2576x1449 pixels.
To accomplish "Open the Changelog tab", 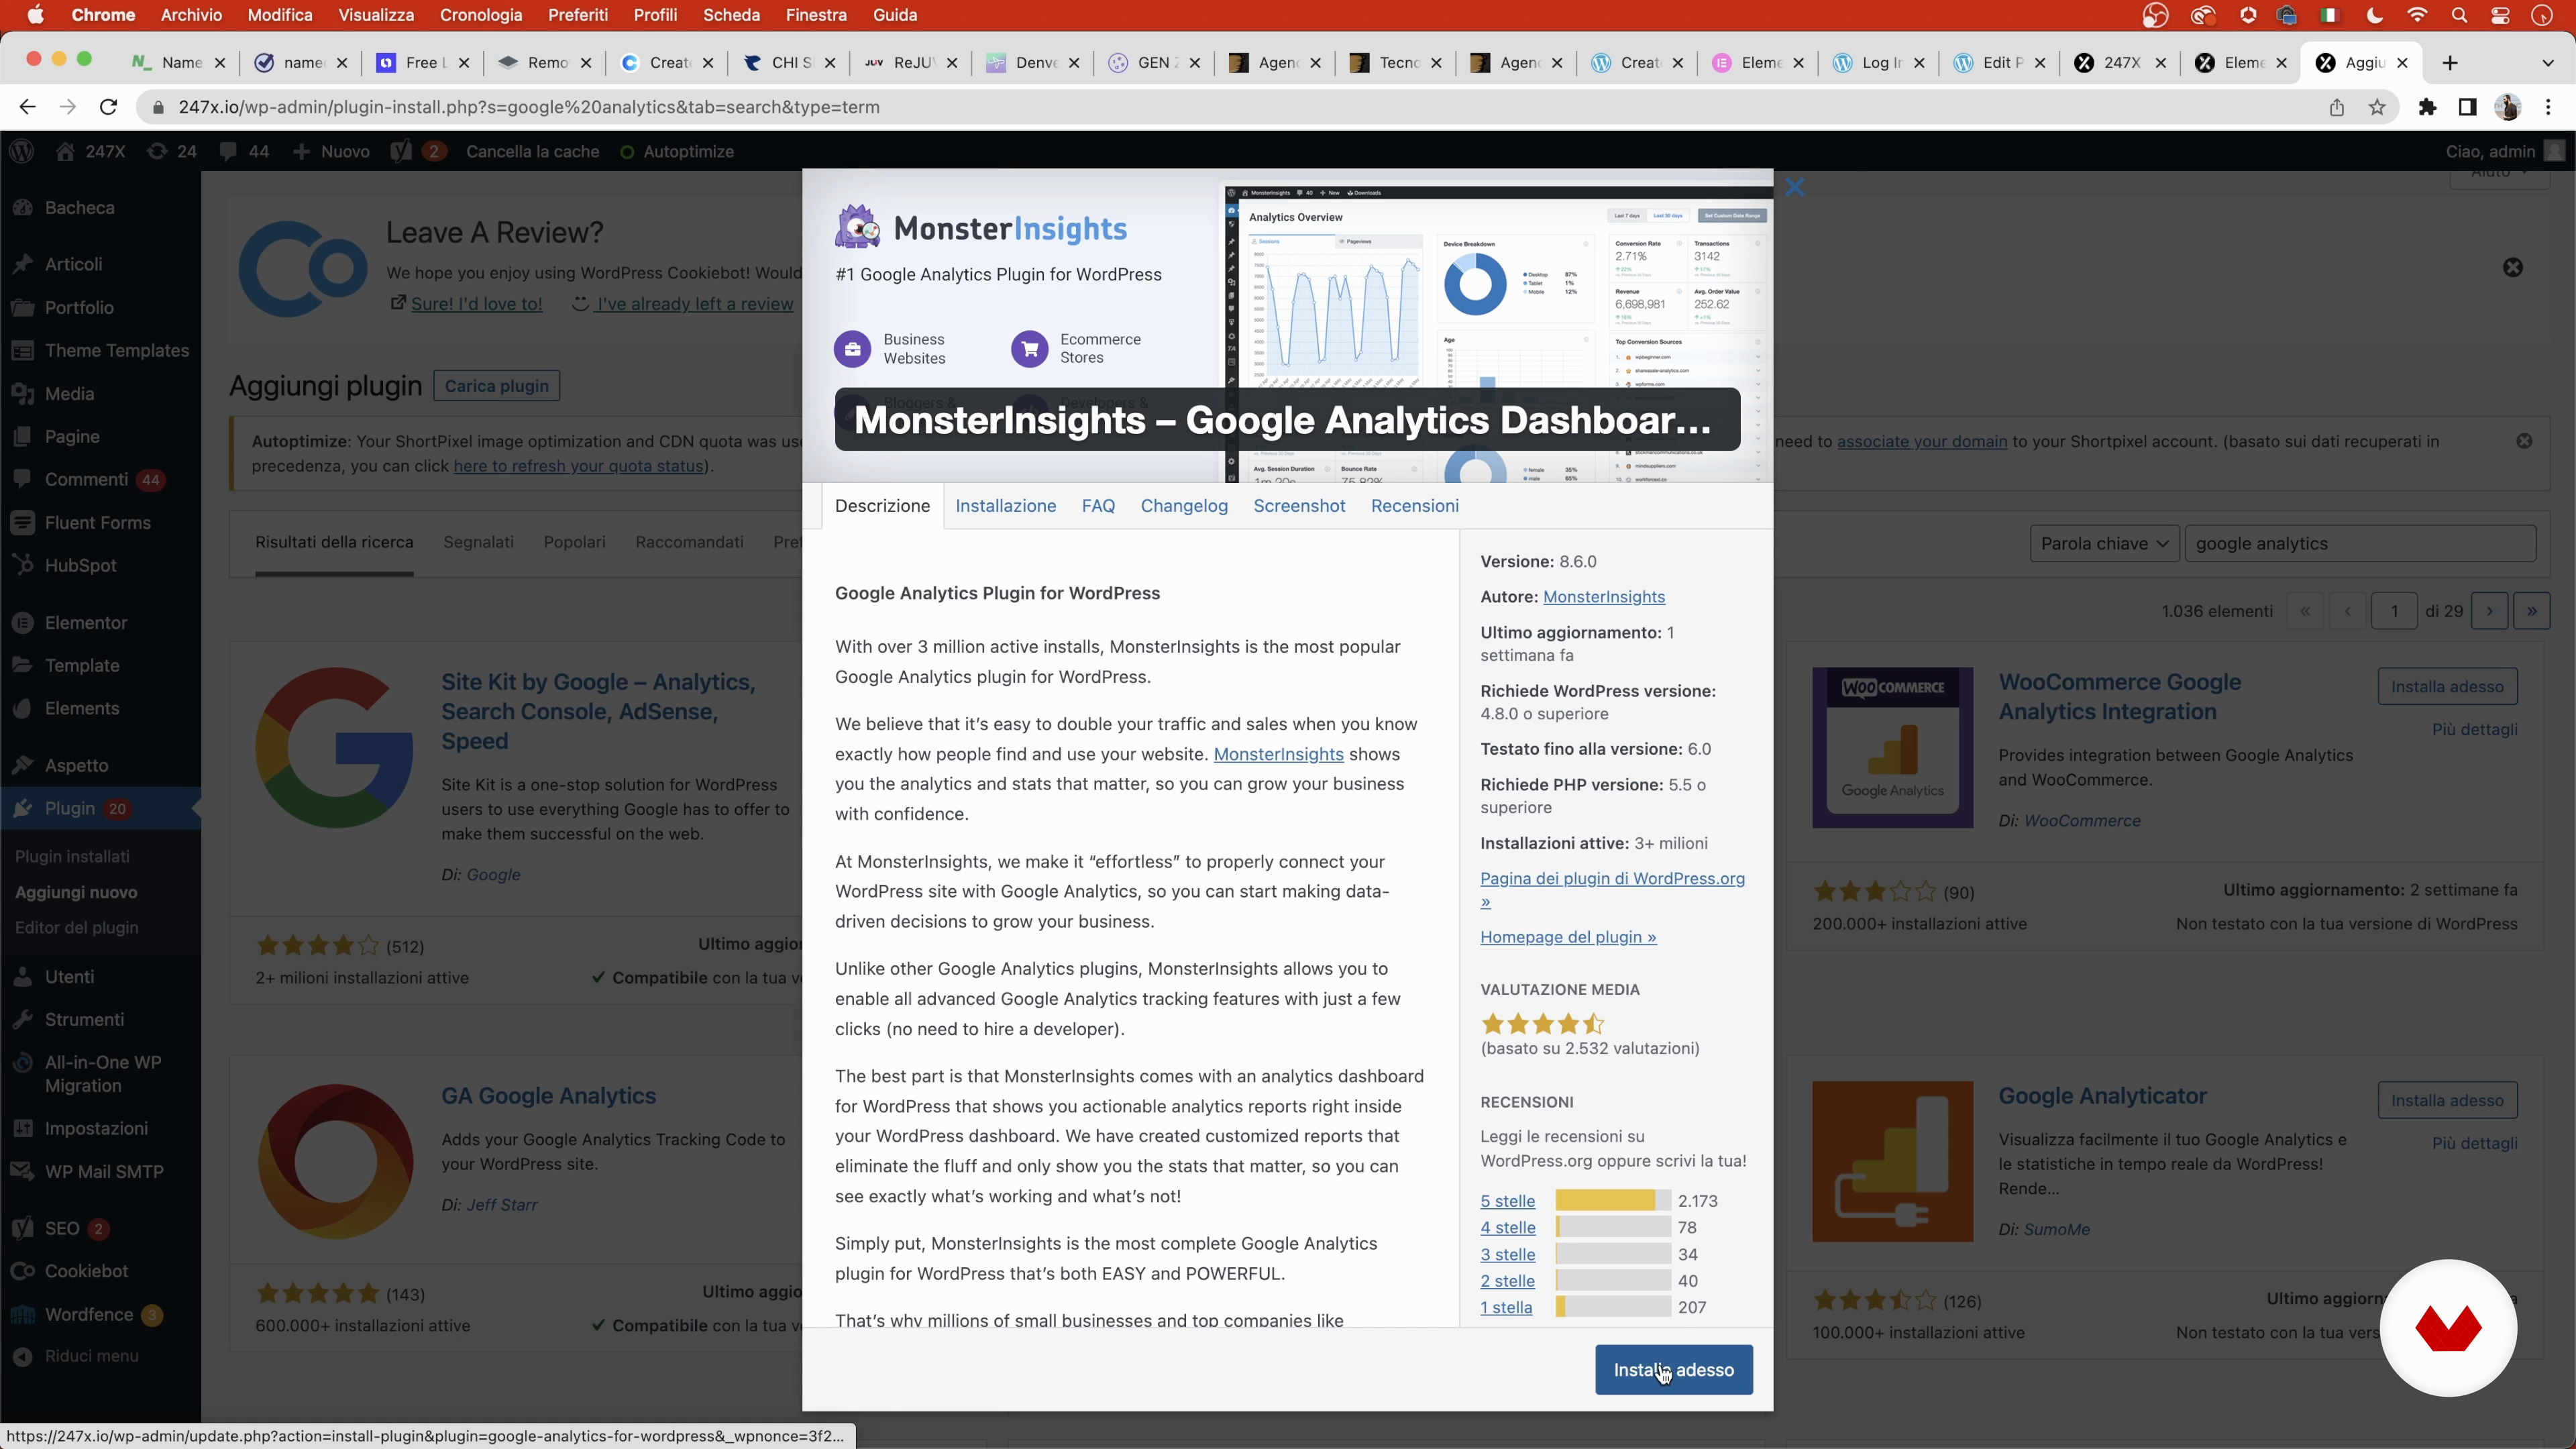I will pos(1184,506).
